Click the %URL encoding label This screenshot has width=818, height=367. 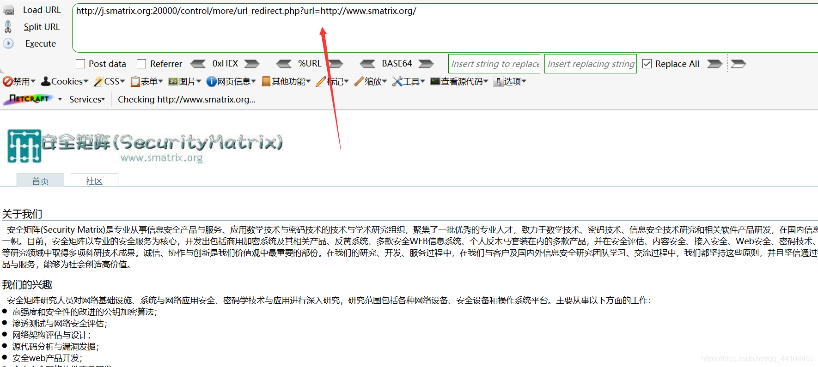pos(310,64)
